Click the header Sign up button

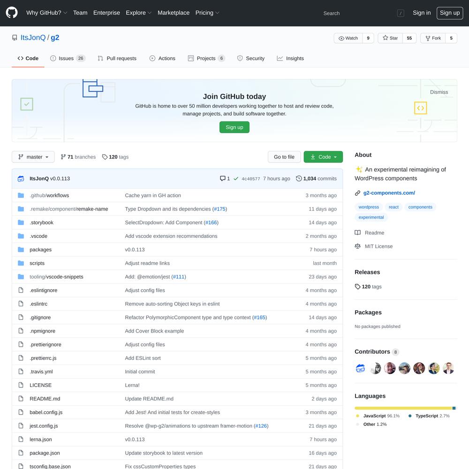click(x=450, y=13)
